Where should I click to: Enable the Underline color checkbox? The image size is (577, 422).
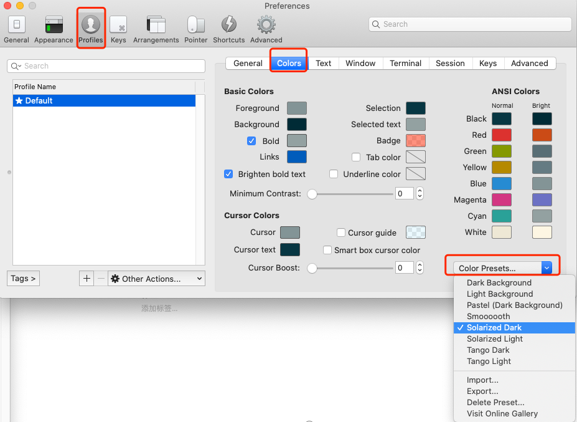tap(334, 174)
